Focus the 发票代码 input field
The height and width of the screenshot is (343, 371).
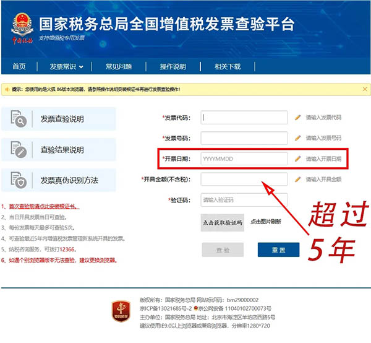[x=244, y=117]
